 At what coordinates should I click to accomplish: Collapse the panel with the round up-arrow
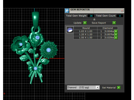pyautogui.click(x=94, y=19)
